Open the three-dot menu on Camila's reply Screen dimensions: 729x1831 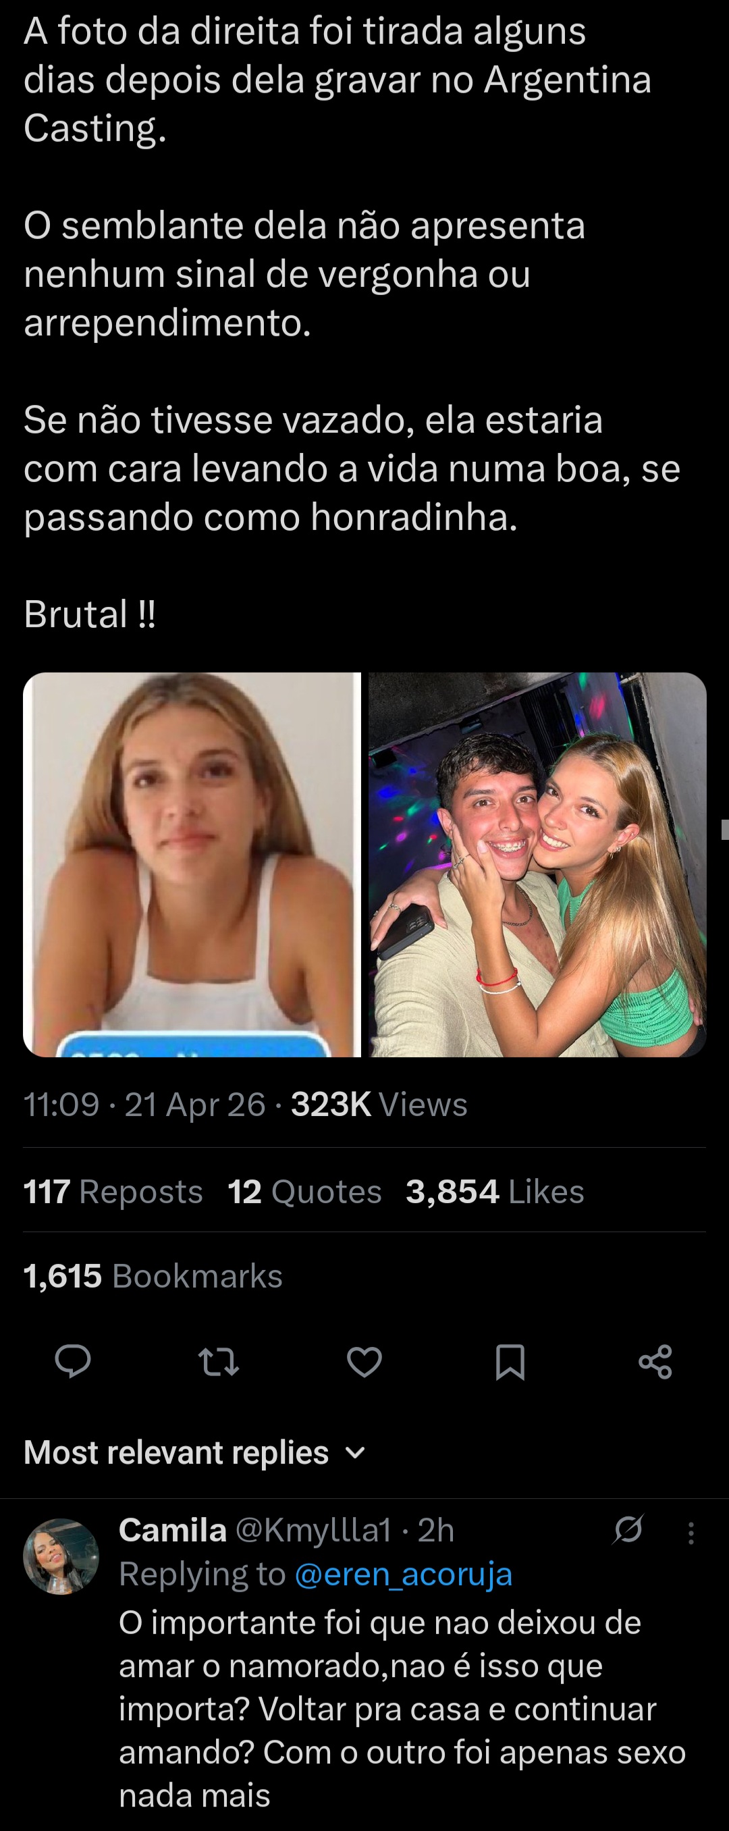tap(691, 1533)
